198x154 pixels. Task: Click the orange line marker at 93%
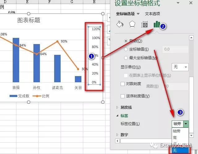(x=57, y=41)
